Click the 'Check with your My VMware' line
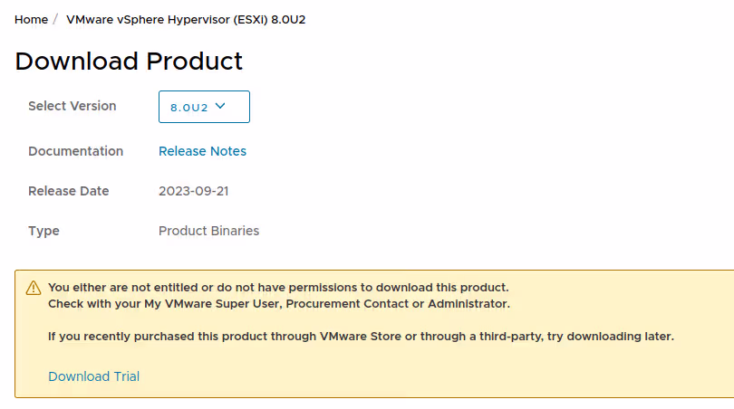 (278, 303)
